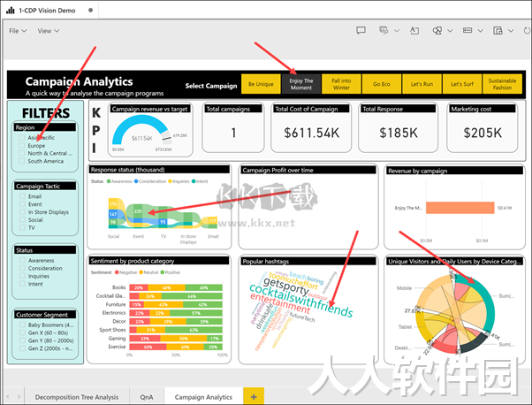
Task: Add a new page with plus tab
Action: pos(254,396)
